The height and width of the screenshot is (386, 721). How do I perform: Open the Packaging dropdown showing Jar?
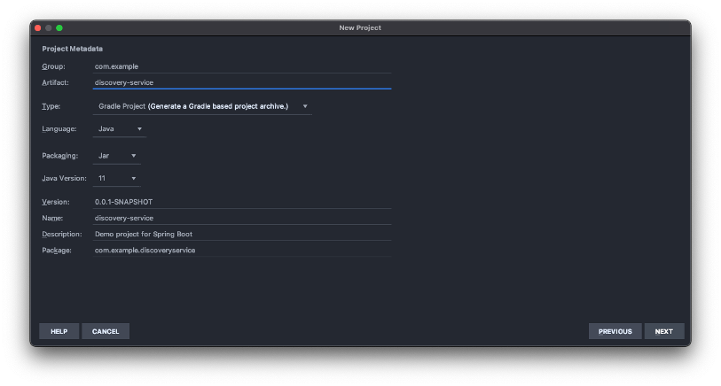click(117, 156)
